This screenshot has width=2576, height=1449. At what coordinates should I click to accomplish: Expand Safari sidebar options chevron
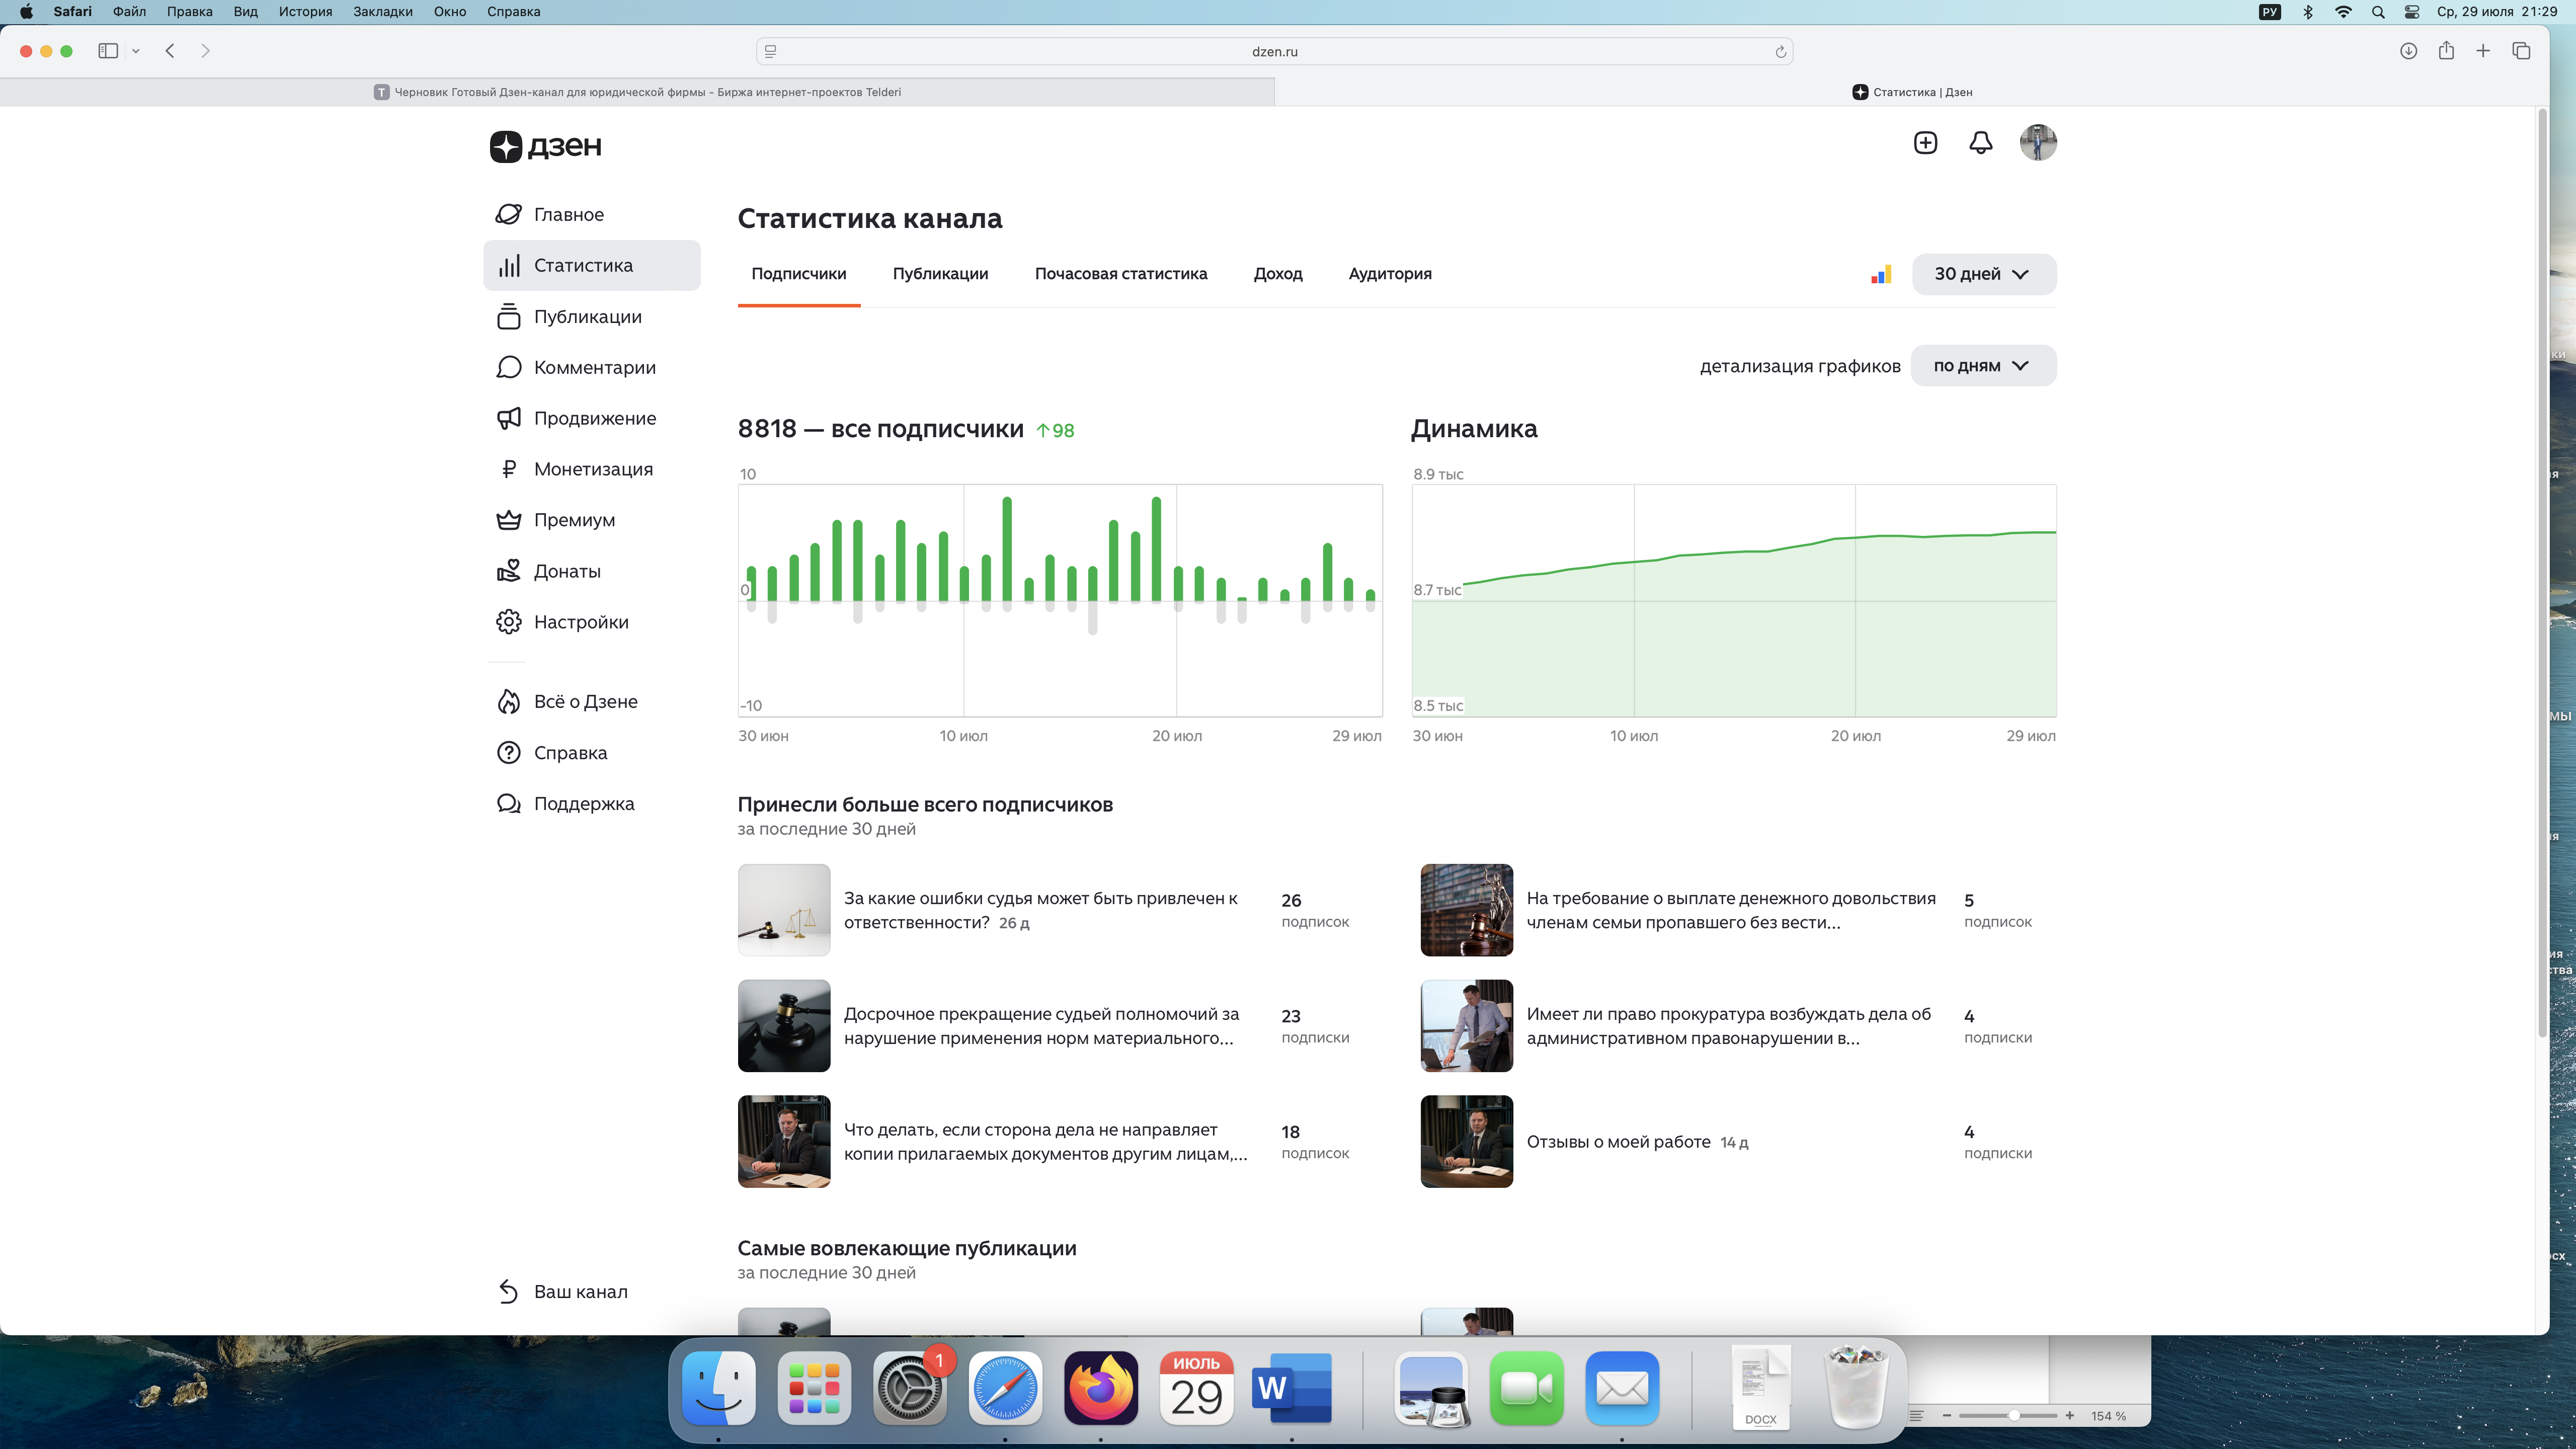click(x=136, y=51)
